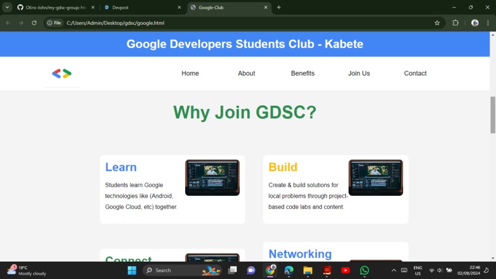Click the scrollbar up arrow
Viewport: 496px width, 279px height.
pyautogui.click(x=493, y=34)
